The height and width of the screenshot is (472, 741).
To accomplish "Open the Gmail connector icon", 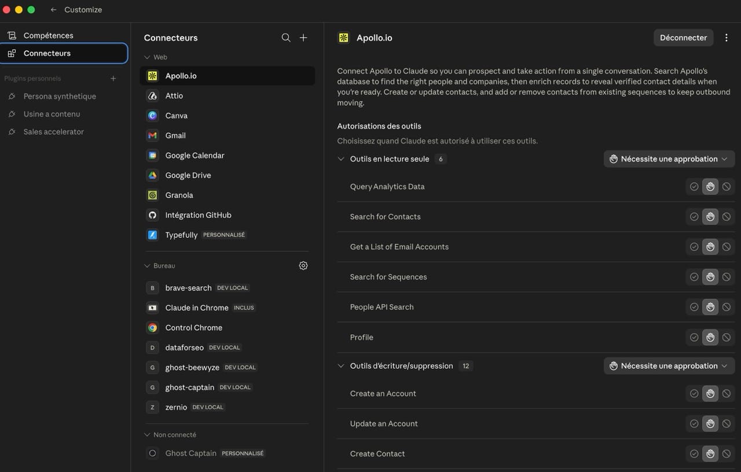I will [152, 136].
